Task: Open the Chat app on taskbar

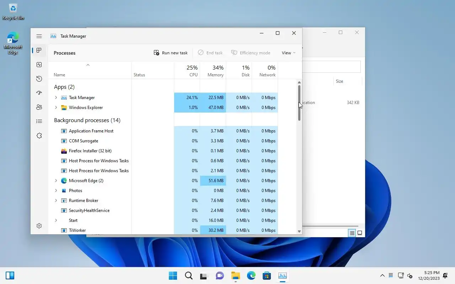Action: coord(220,275)
